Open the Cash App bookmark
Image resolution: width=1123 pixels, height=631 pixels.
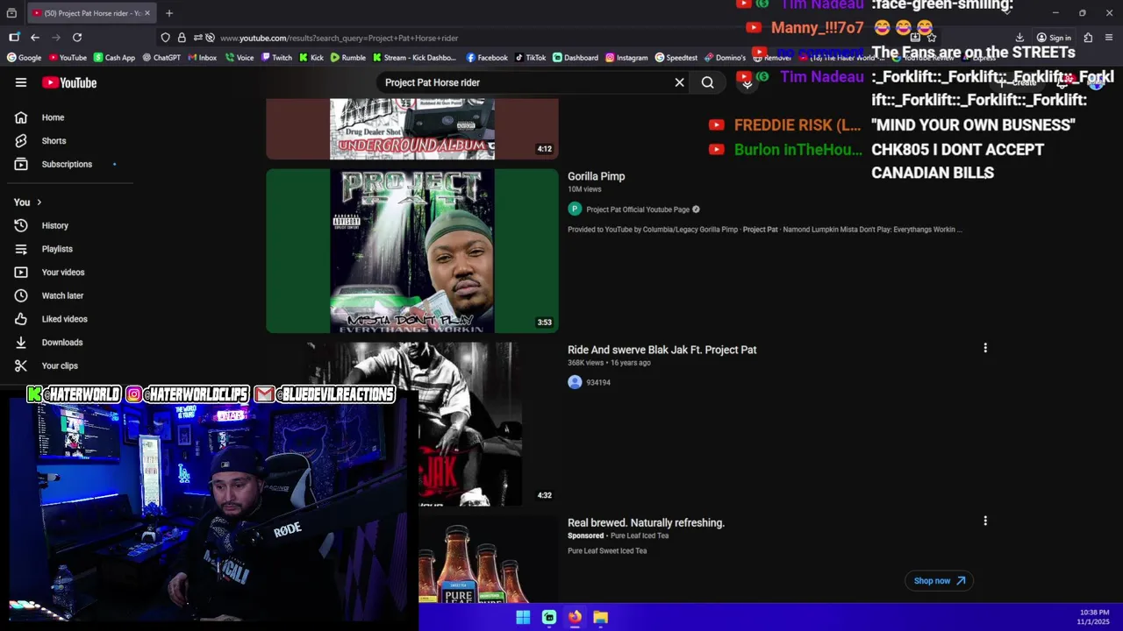point(114,58)
